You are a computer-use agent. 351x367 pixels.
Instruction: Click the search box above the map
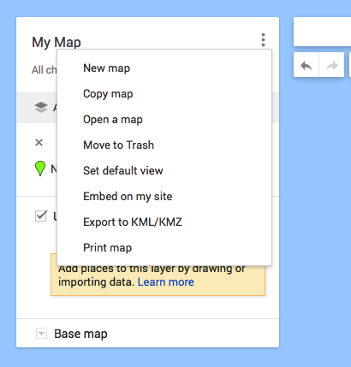322,32
